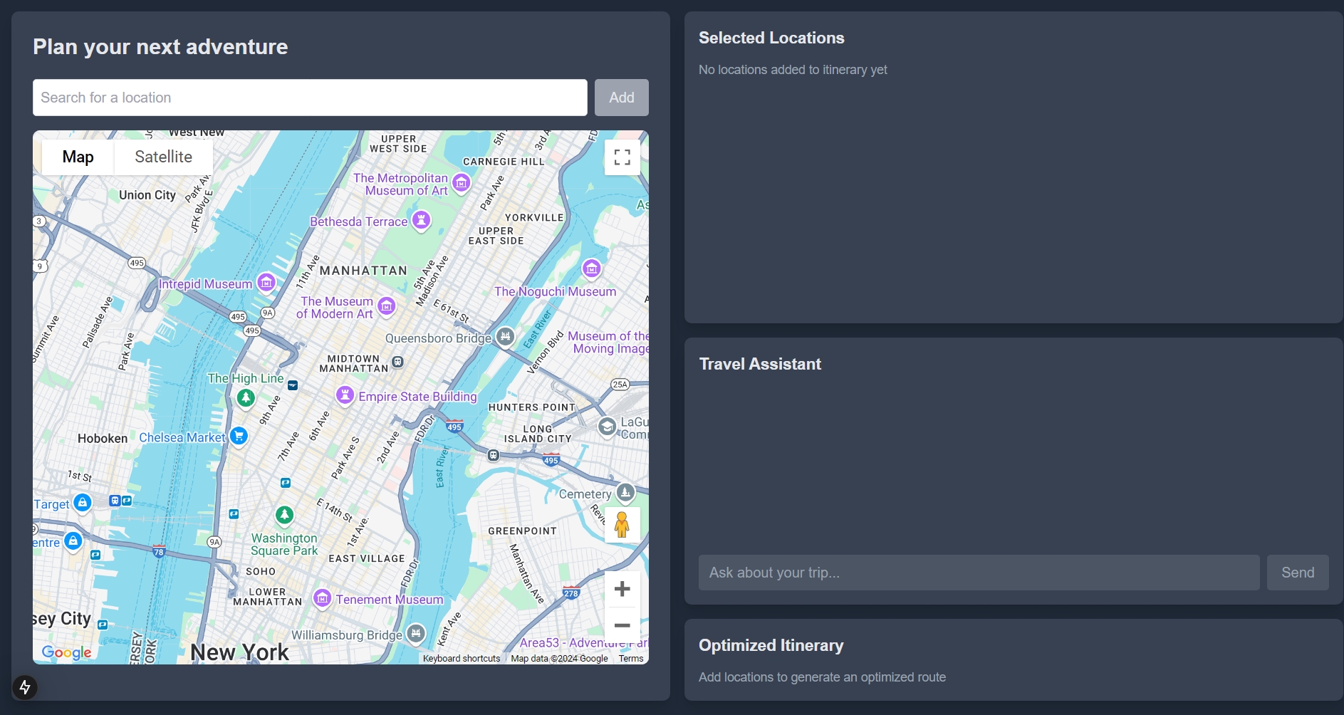Toggle fullscreen map view

[622, 157]
